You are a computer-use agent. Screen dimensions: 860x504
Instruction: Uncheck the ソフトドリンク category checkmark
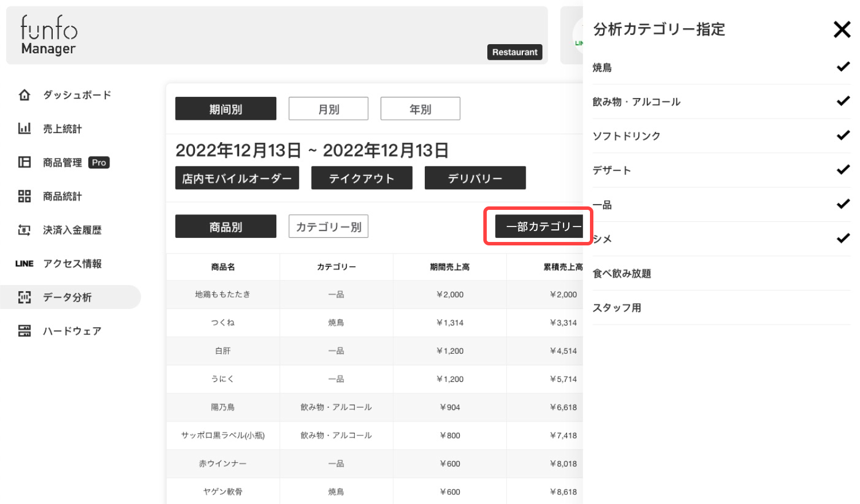[x=843, y=136]
